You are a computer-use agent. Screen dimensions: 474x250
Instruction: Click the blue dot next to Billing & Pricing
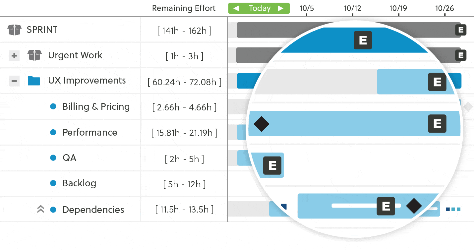click(x=53, y=106)
